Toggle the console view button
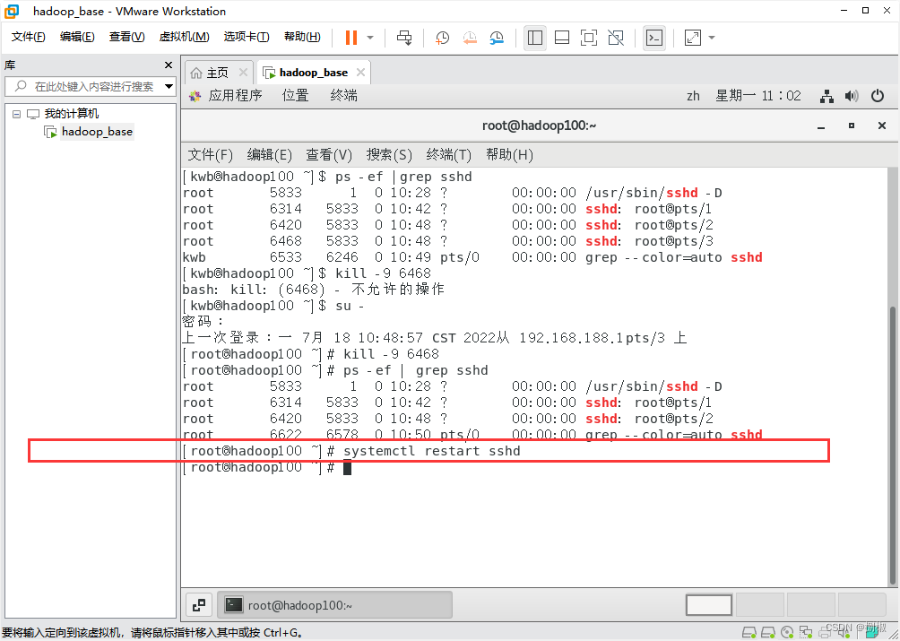Viewport: 900px width, 641px height. [654, 38]
